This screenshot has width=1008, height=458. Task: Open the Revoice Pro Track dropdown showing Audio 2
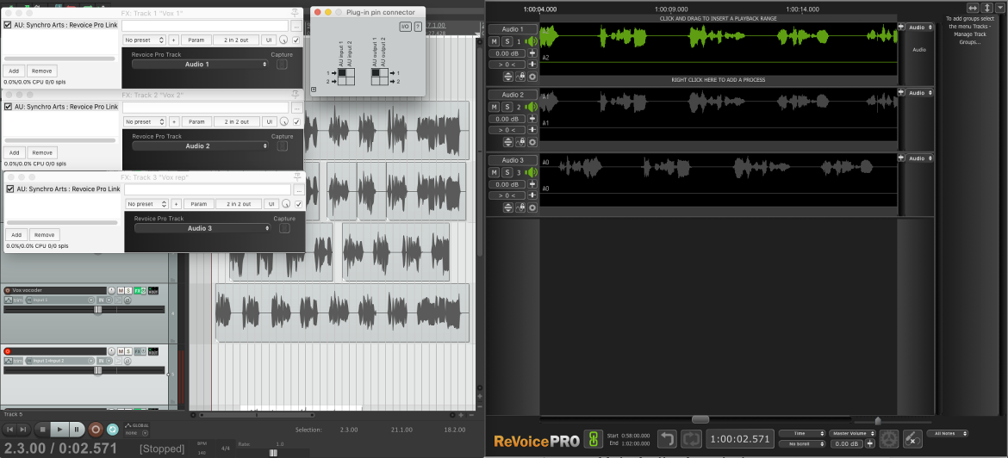point(200,145)
